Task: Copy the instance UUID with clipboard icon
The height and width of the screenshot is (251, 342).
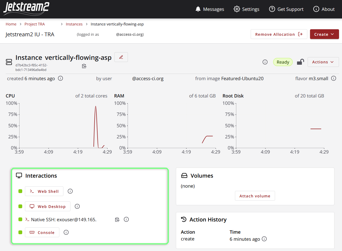Action: coord(84,66)
